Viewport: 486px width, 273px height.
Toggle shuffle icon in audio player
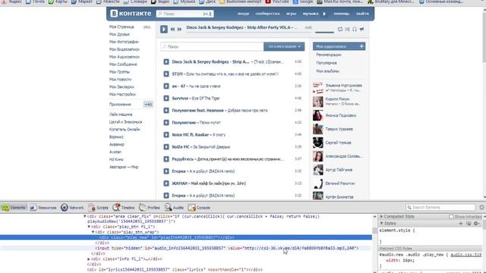point(347,29)
